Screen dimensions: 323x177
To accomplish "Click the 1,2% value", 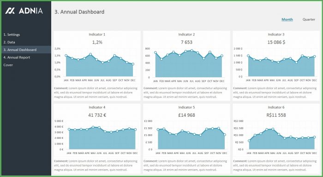I will pos(97,42).
